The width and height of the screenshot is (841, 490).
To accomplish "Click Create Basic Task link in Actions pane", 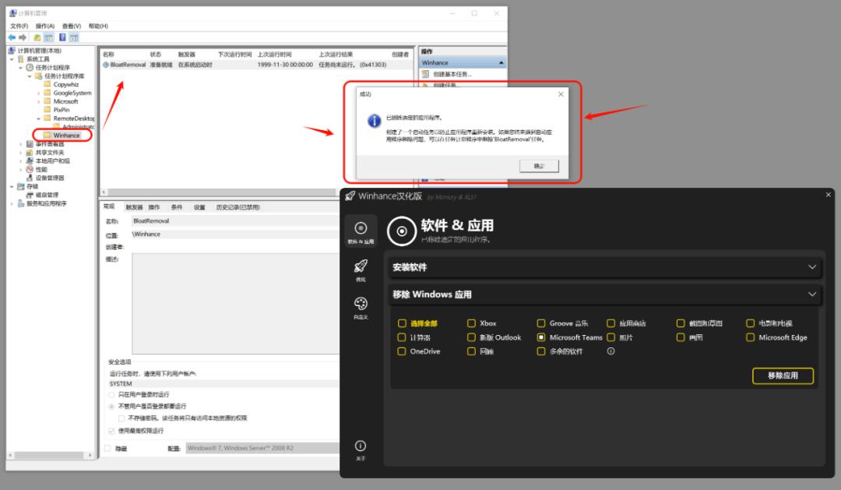I will pos(452,74).
